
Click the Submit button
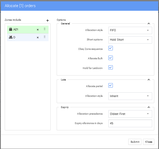point(135,142)
